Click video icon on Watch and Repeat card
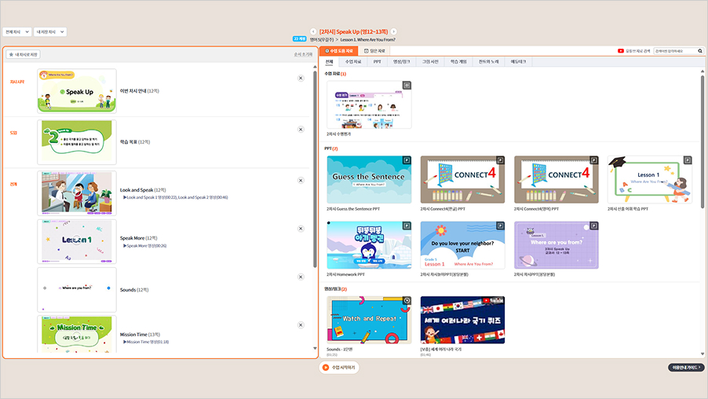708x399 pixels. tap(406, 300)
